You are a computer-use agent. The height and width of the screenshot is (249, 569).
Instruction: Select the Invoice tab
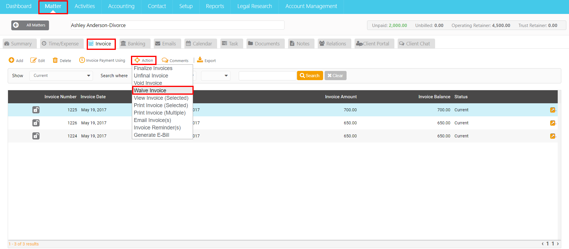pyautogui.click(x=101, y=44)
